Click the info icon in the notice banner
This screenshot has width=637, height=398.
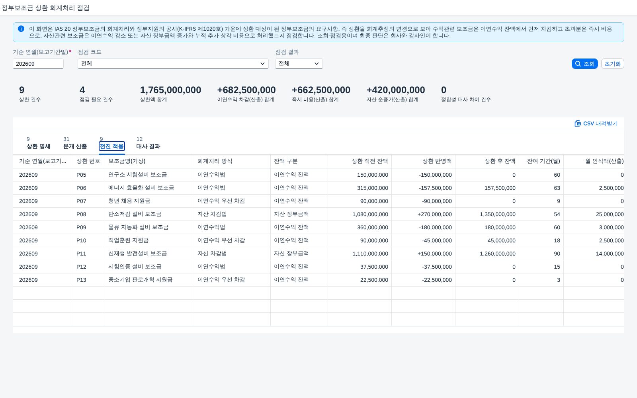(21, 29)
